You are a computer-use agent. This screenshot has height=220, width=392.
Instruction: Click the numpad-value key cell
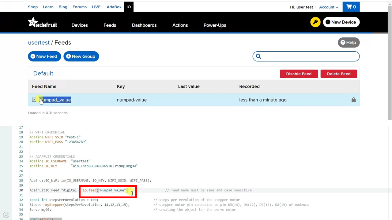(132, 100)
